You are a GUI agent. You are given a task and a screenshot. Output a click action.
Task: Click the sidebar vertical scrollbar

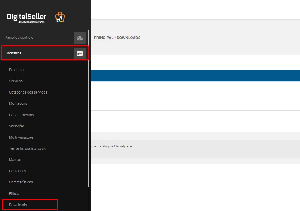coord(88,109)
